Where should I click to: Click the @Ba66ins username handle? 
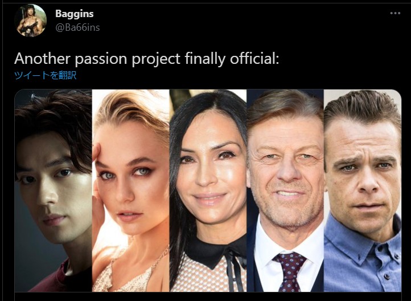click(77, 27)
